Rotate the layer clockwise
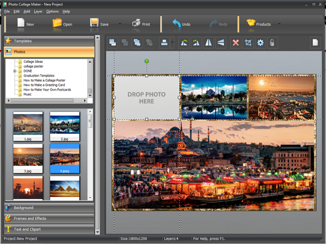 (196, 43)
